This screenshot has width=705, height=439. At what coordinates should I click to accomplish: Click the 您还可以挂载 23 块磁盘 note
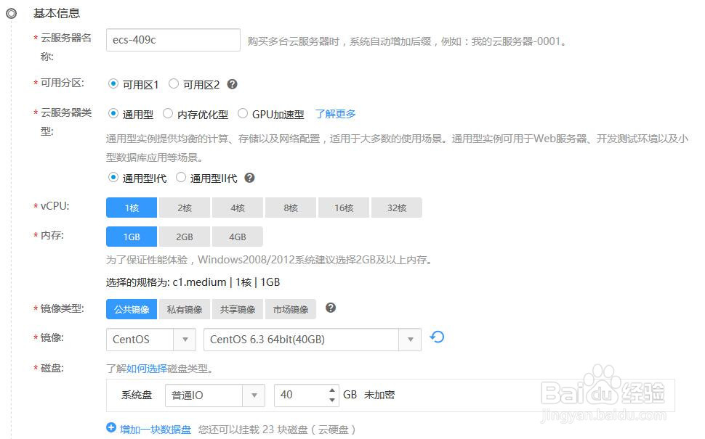tap(277, 430)
